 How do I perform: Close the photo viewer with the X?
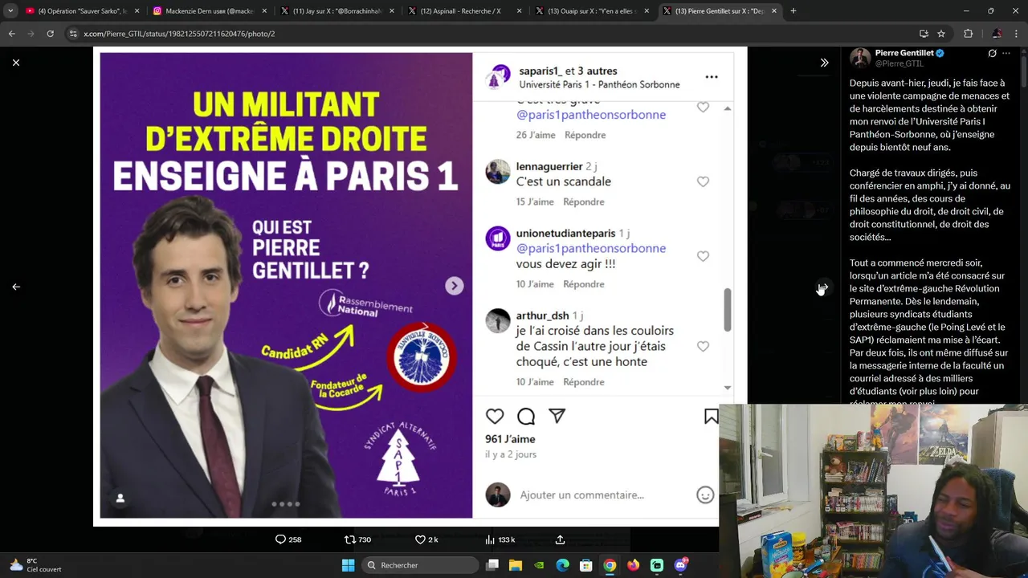(x=16, y=63)
